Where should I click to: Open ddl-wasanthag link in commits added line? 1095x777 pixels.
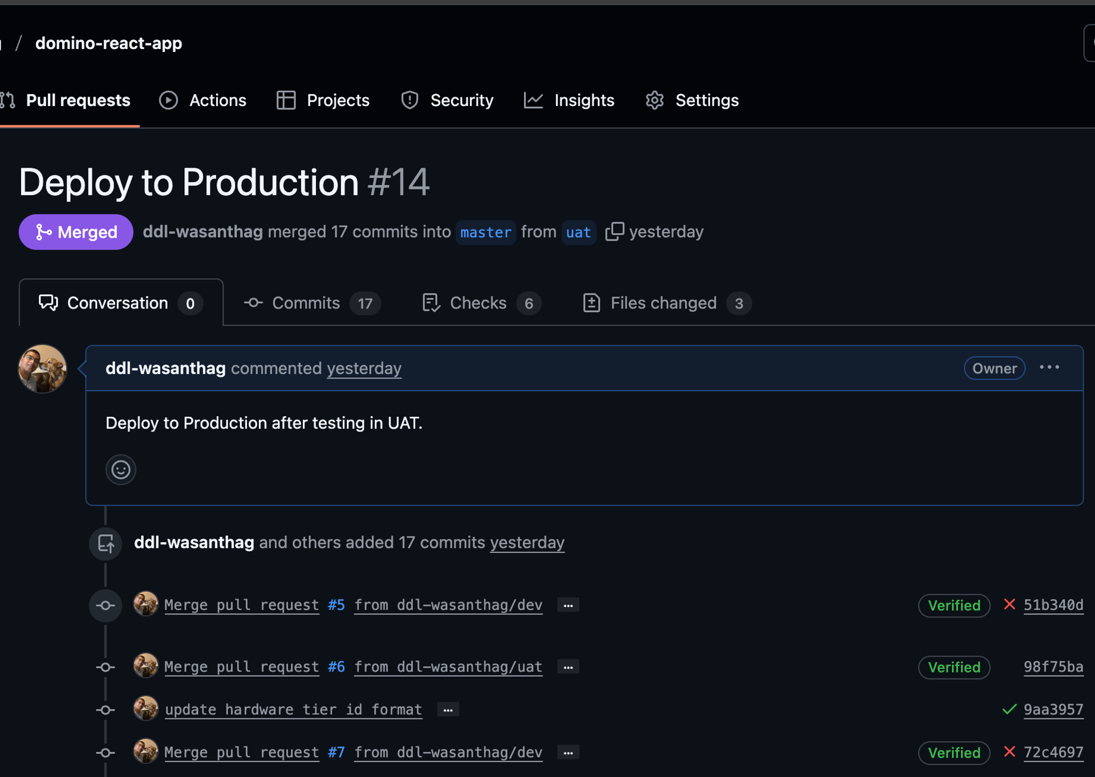coord(194,542)
